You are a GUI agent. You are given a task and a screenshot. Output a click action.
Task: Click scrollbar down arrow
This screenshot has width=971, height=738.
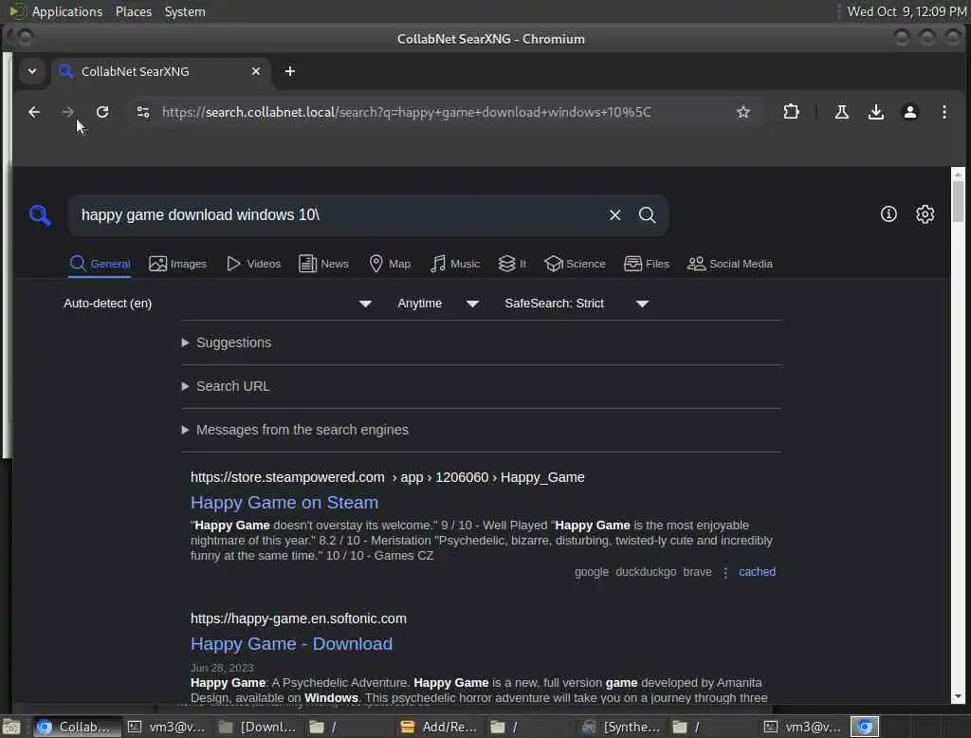pos(958,696)
